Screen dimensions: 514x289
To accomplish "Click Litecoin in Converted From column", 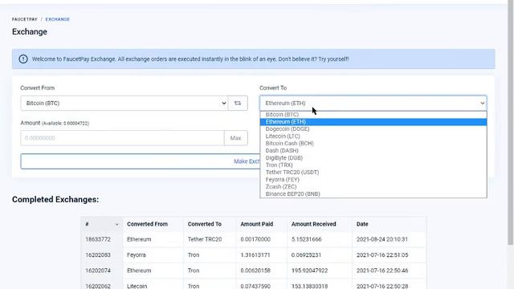I will 137,286.
